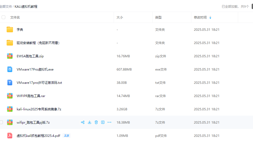The width and height of the screenshot is (253, 148).
Task: Click the PDF icon of 虚拟机kali抓包教程2025.4
Action: (10, 136)
